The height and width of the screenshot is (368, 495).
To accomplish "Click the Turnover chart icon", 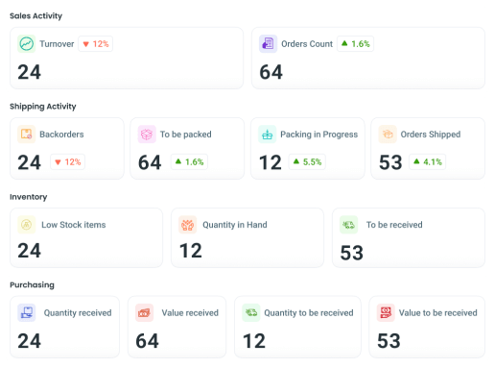I will (27, 44).
